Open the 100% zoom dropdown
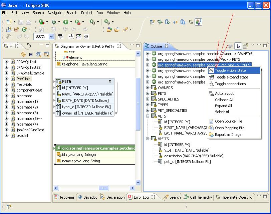 point(51,37)
